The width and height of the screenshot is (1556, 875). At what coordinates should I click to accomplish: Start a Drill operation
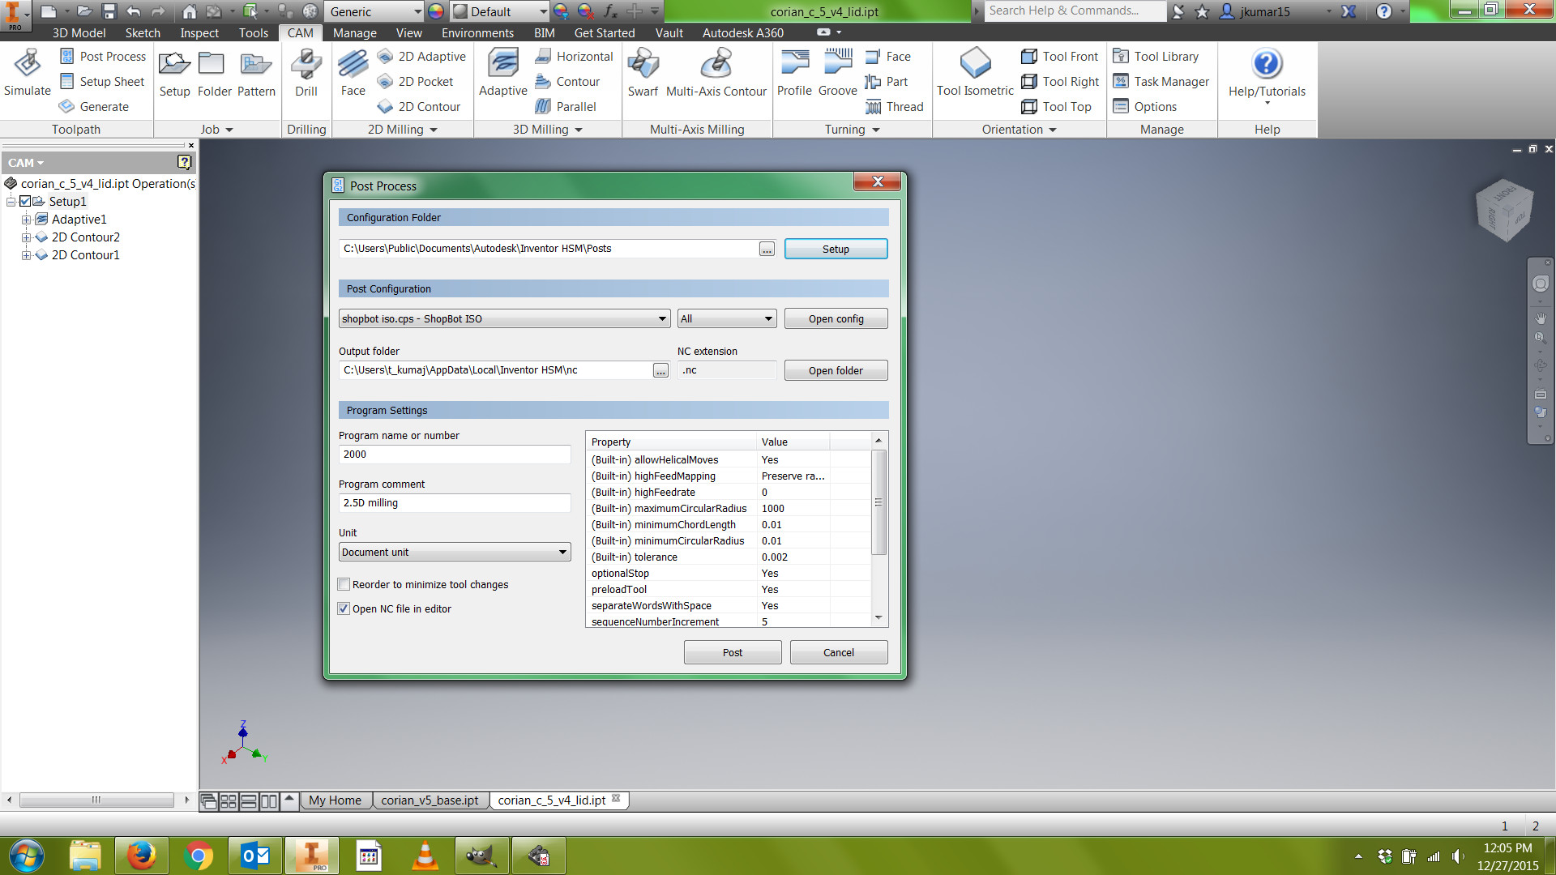306,73
